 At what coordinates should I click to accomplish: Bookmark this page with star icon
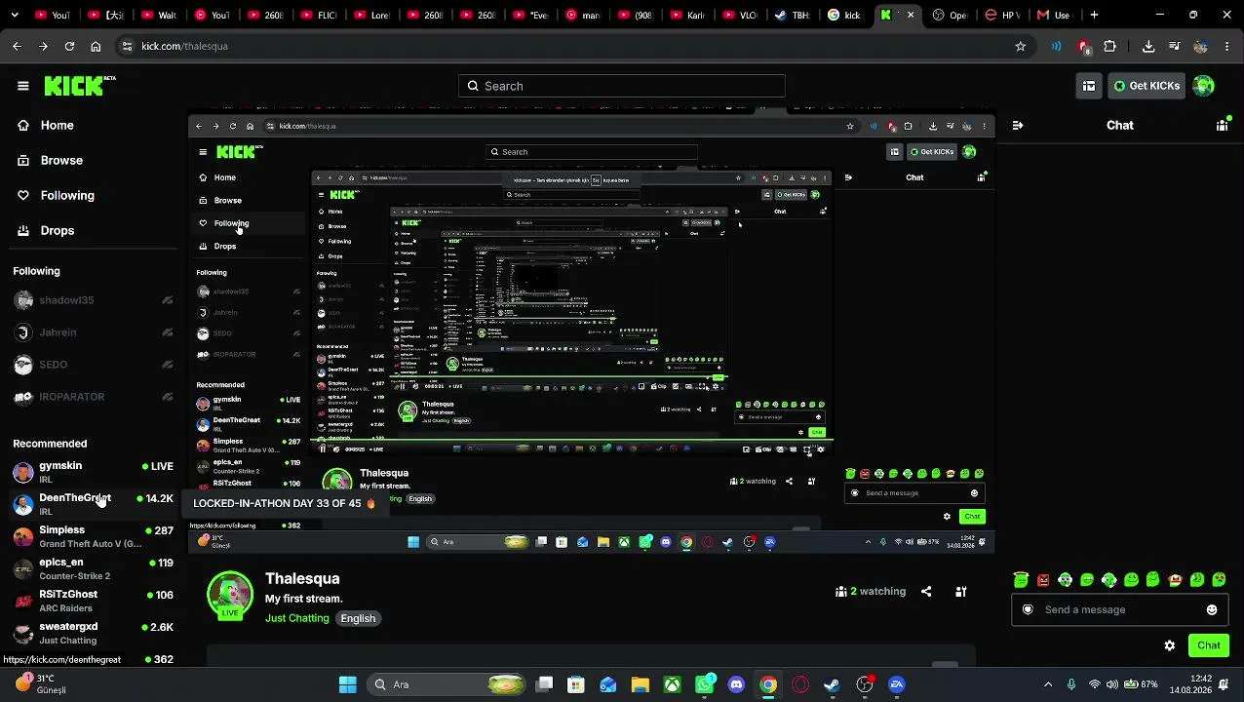click(1021, 46)
